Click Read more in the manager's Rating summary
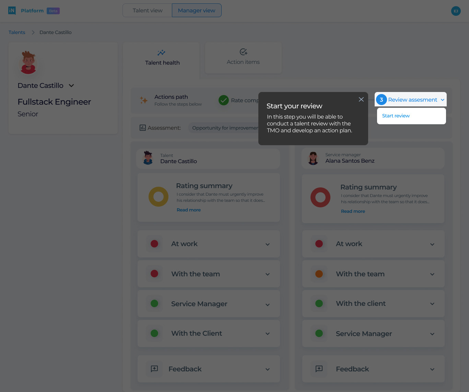Image resolution: width=469 pixels, height=392 pixels. (353, 211)
